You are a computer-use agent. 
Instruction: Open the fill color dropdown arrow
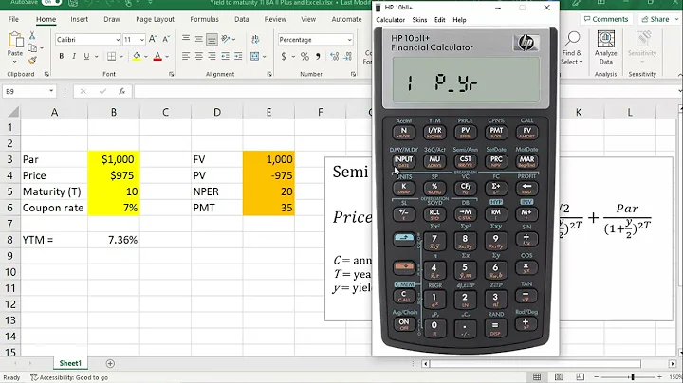(146, 57)
